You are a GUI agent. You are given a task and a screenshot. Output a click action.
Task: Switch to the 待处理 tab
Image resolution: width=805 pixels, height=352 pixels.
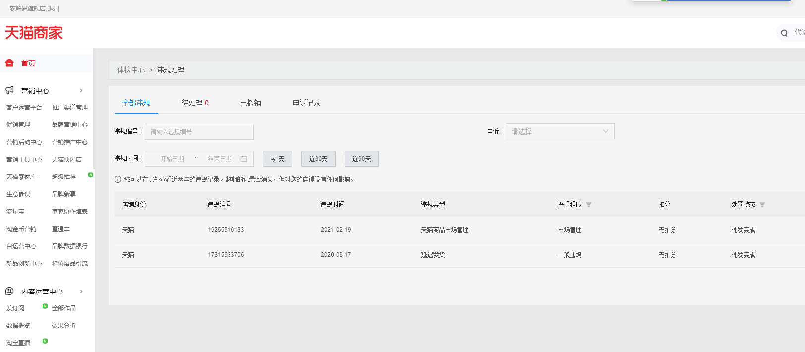(195, 103)
